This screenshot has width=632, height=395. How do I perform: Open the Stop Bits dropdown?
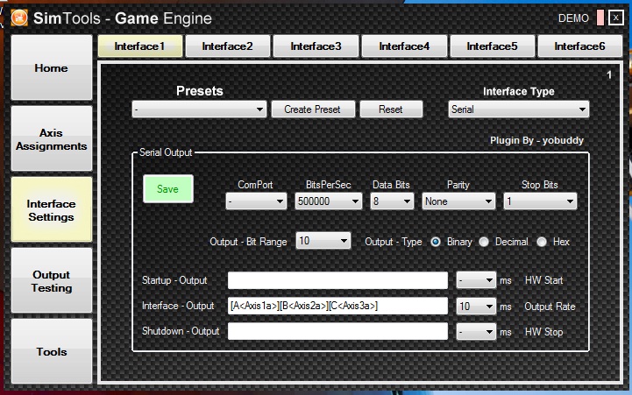(540, 201)
